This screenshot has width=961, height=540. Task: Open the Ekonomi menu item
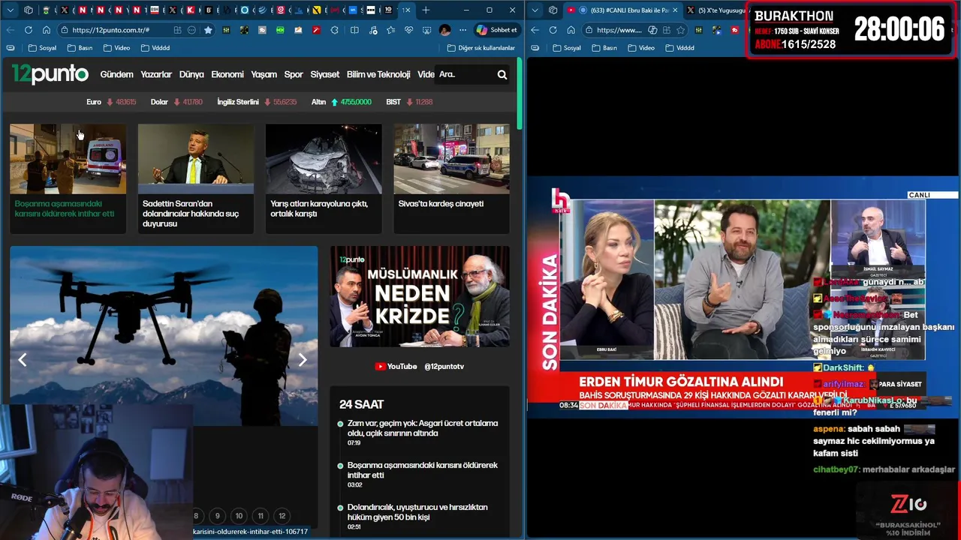coord(227,74)
